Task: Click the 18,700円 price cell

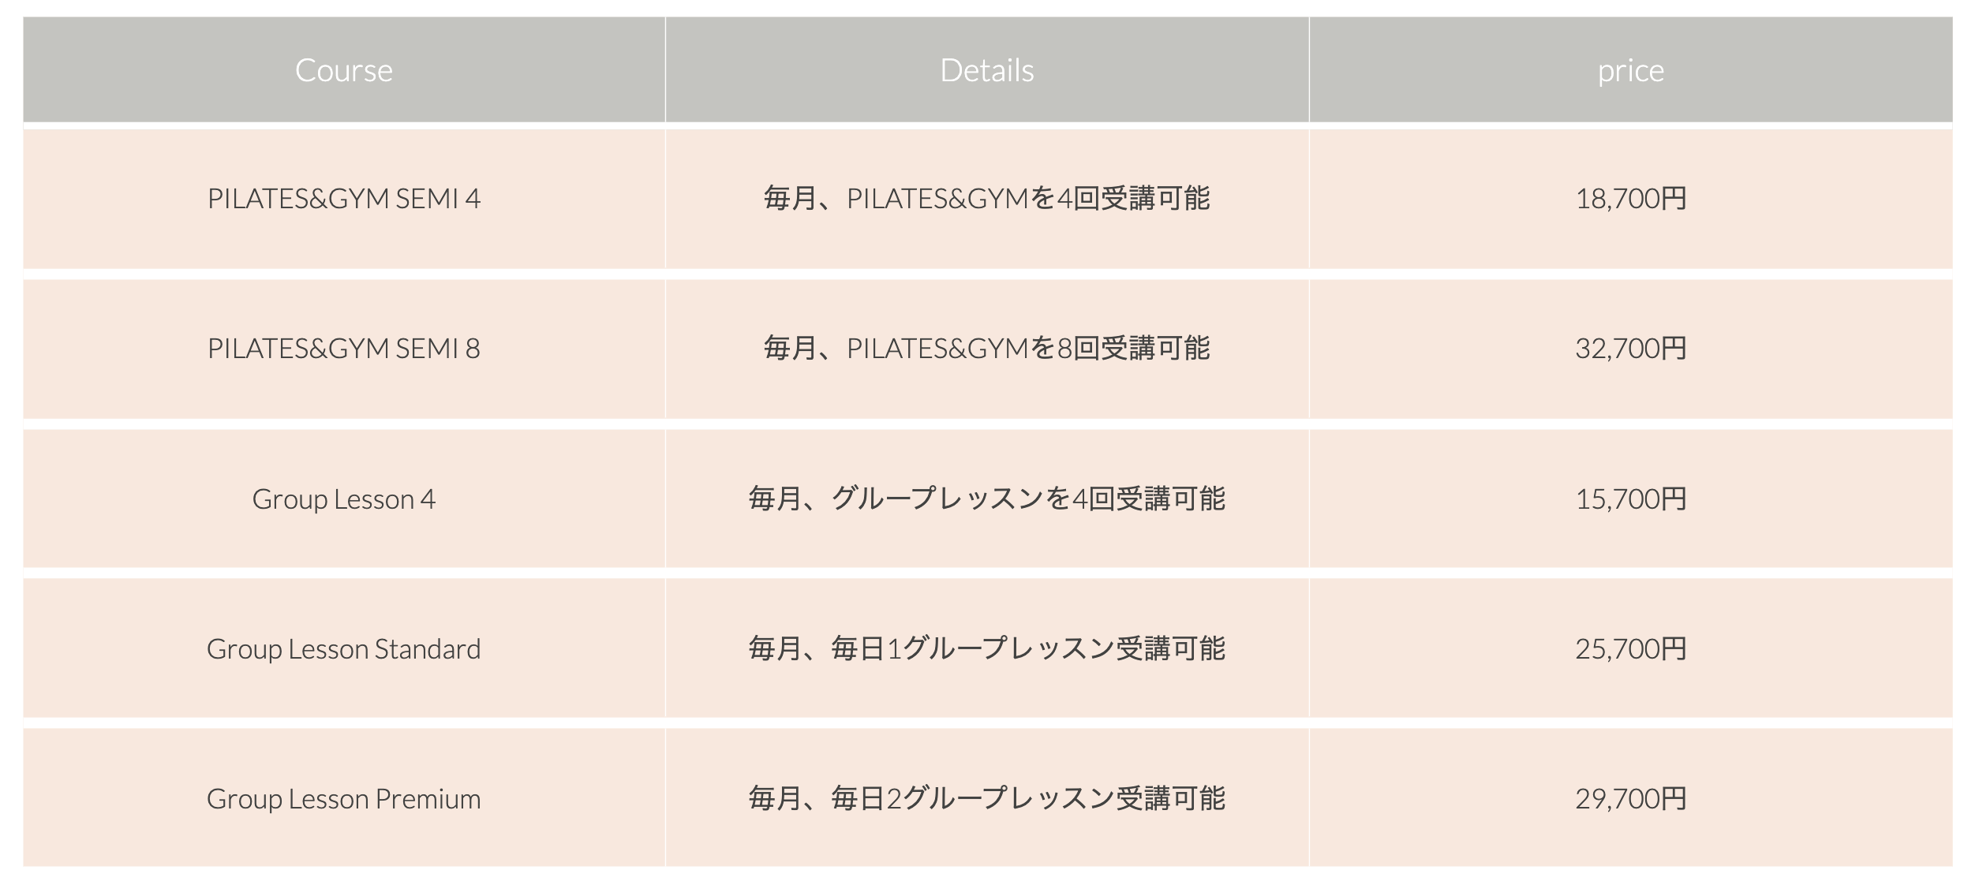Action: (x=1631, y=199)
